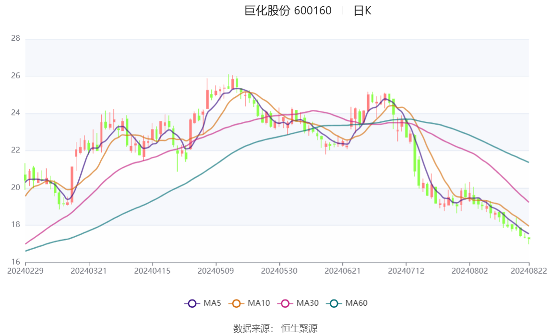551x335 pixels.
Task: Click the y-axis value 20
Action: pyautogui.click(x=15, y=188)
